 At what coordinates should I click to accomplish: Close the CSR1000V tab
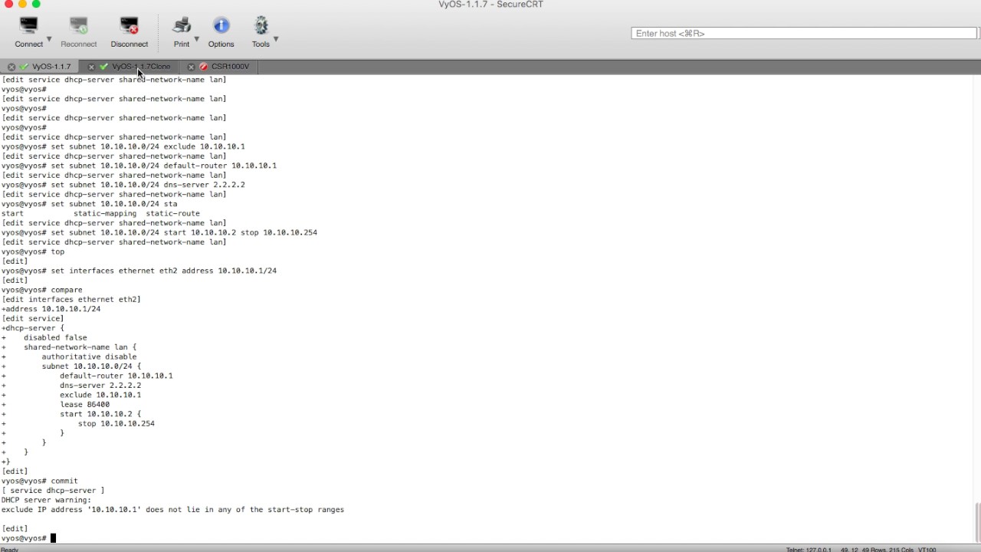[x=191, y=67]
